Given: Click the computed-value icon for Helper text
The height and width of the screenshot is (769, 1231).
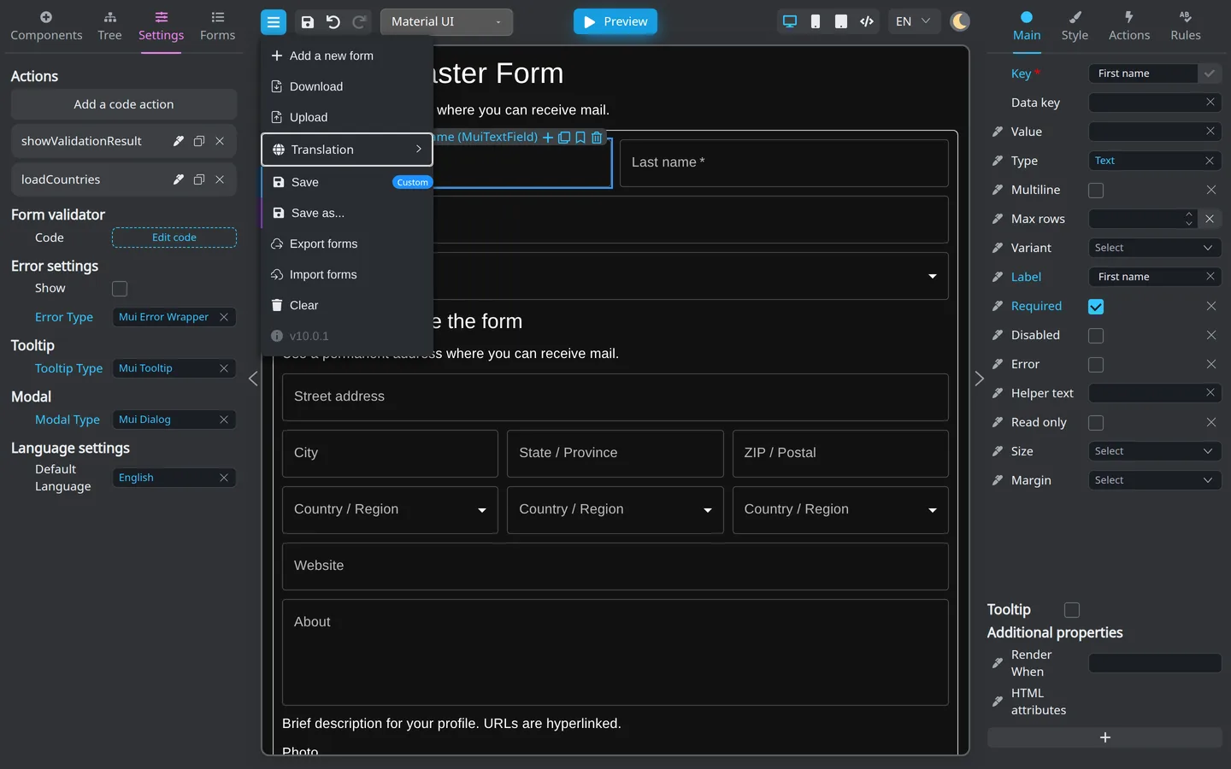Looking at the screenshot, I should point(998,393).
